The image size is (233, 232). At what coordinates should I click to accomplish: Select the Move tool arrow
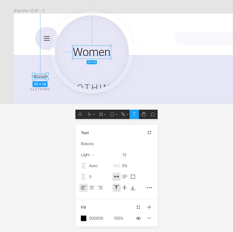[x=89, y=114]
